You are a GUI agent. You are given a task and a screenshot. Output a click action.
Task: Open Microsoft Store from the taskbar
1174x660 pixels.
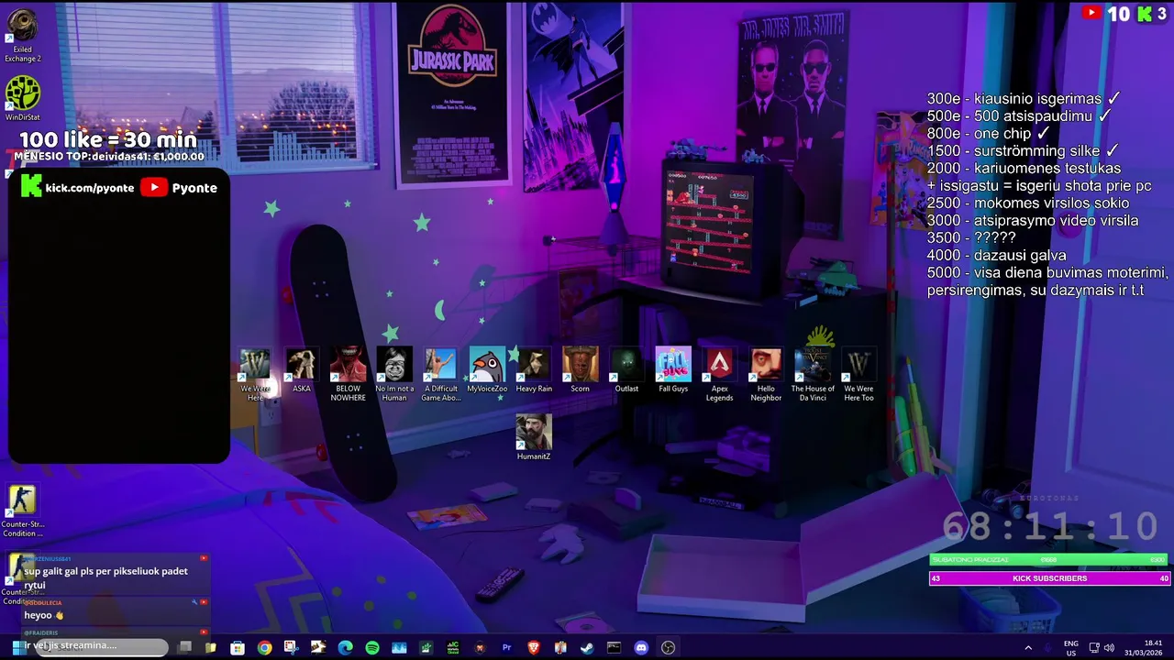click(238, 648)
